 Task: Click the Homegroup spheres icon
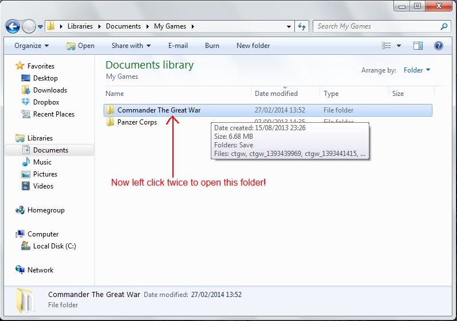(20, 210)
